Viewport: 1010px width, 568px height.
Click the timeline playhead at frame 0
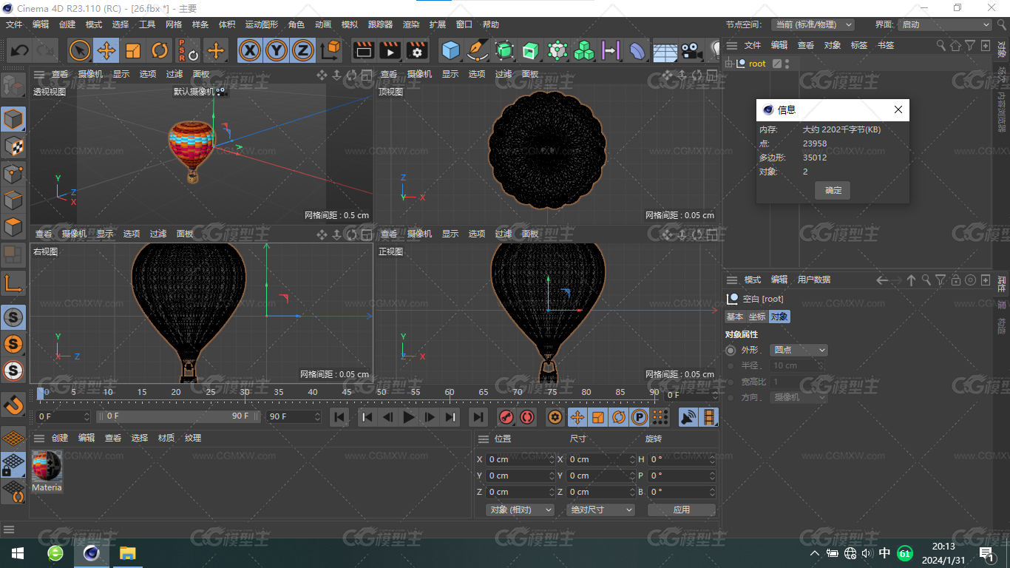tap(41, 393)
